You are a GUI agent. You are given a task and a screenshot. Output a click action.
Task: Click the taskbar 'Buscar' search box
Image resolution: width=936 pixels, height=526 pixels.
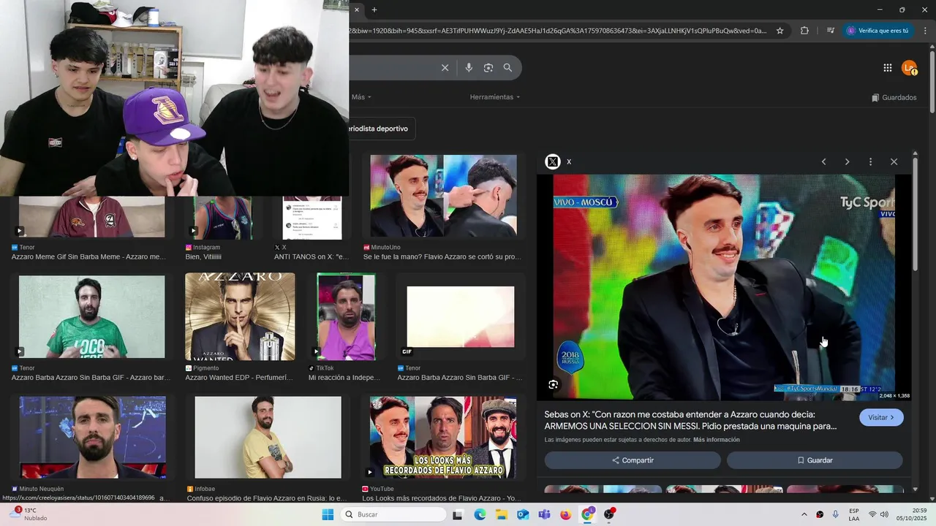[x=395, y=514]
